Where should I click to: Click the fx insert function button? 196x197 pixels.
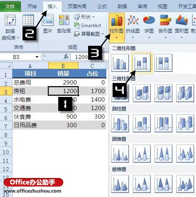pyautogui.click(x=66, y=57)
